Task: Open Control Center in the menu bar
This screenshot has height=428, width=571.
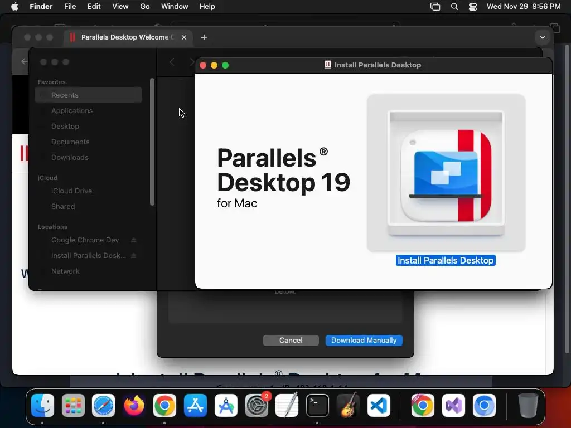Action: point(473,7)
